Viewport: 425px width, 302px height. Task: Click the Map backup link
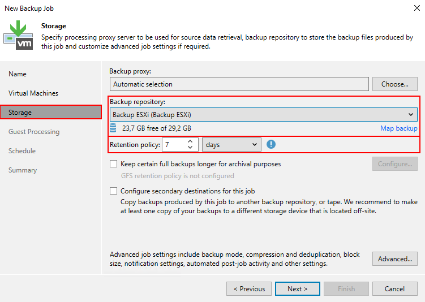click(399, 128)
